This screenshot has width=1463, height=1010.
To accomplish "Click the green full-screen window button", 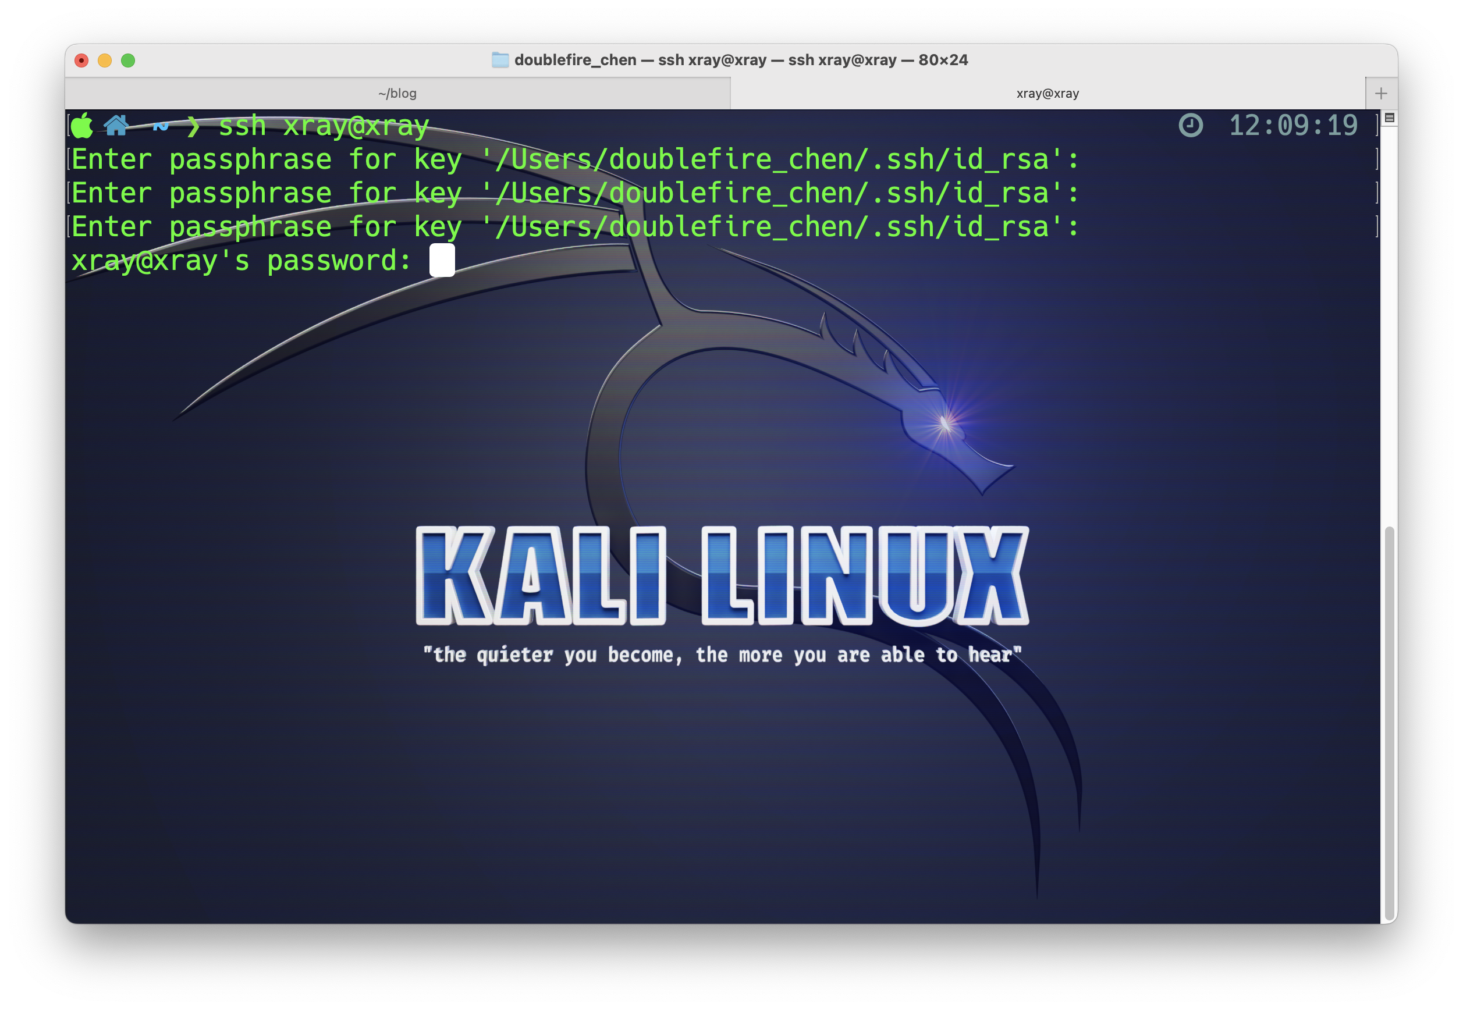I will (x=128, y=60).
